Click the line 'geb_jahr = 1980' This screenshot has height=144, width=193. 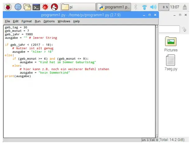point(19,34)
